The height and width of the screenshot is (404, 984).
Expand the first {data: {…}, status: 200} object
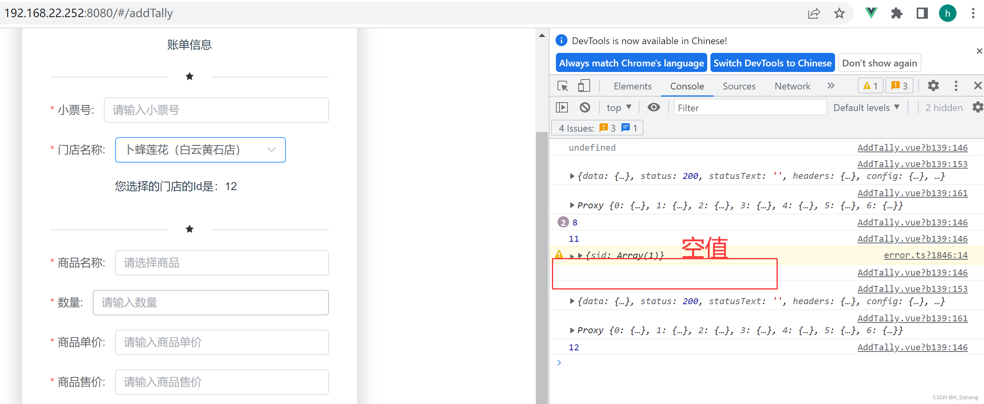click(572, 176)
